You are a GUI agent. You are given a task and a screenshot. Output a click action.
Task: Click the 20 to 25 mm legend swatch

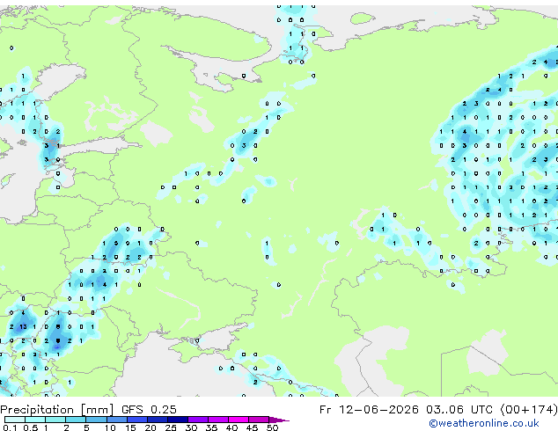click(157, 420)
